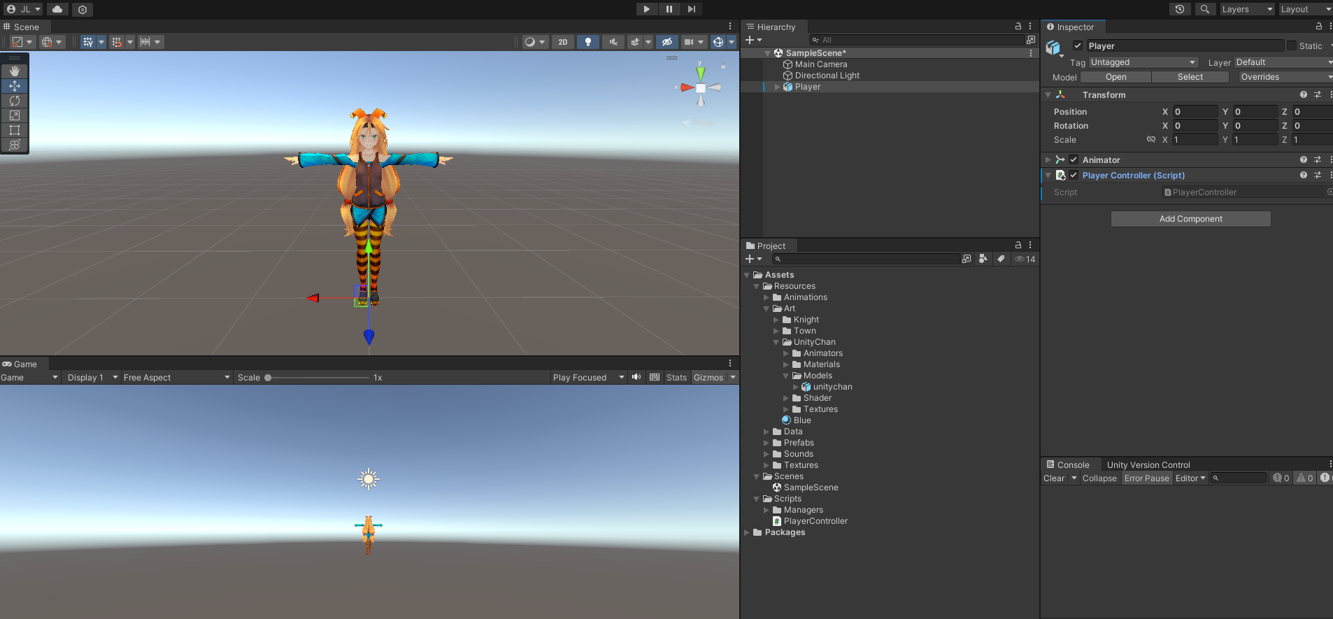This screenshot has width=1333, height=619.
Task: Click the Open model button
Action: tap(1115, 77)
